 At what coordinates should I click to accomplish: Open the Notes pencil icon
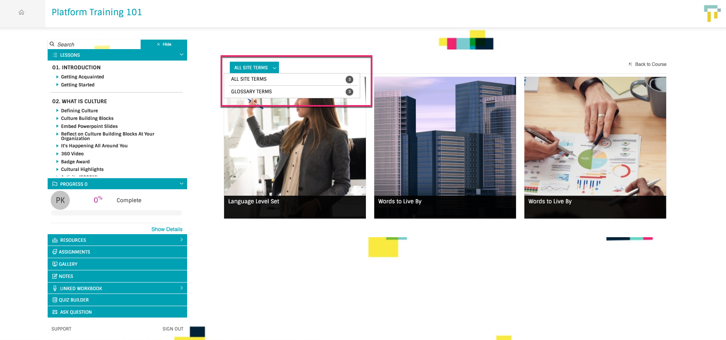pyautogui.click(x=55, y=276)
